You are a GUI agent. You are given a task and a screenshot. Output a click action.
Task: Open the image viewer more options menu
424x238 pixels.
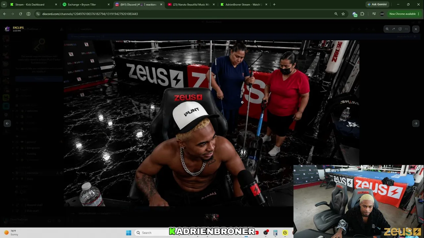[406, 29]
